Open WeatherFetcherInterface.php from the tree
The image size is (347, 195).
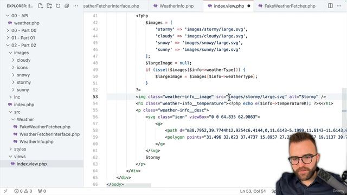pyautogui.click(x=49, y=134)
